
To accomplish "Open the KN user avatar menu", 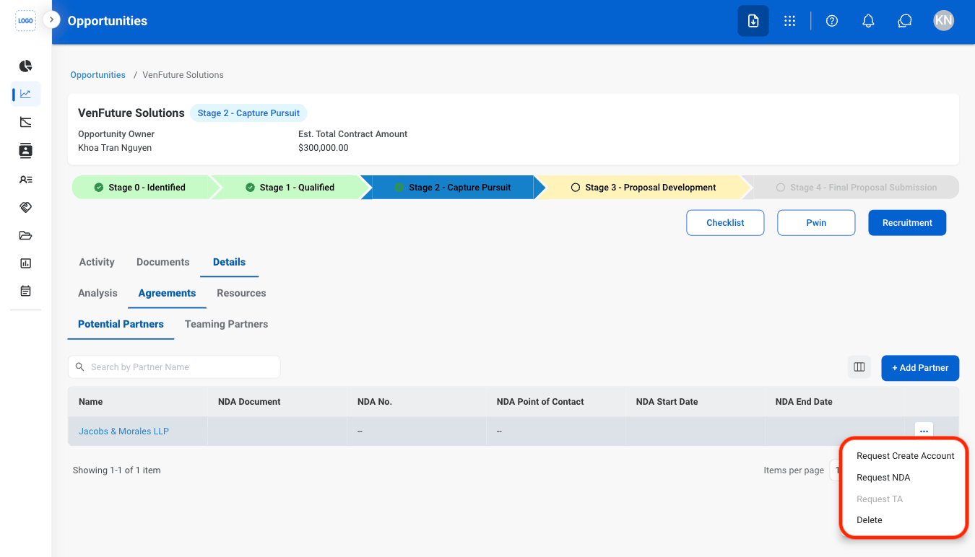I will coord(943,21).
